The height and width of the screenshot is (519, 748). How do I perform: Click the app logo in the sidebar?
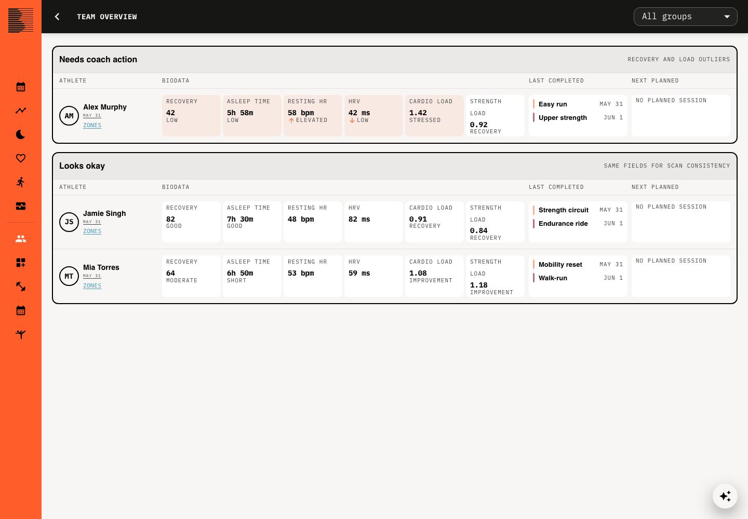pyautogui.click(x=21, y=21)
